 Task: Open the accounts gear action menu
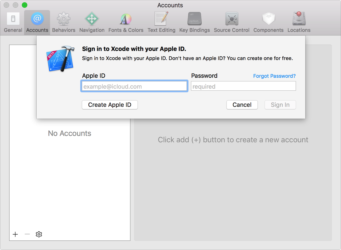[39, 234]
